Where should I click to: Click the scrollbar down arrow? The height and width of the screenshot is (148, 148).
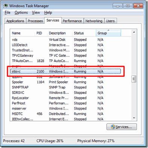click(134, 118)
